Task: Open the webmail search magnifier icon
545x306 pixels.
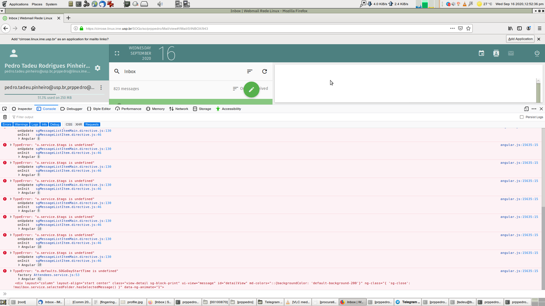Action: 117,71
